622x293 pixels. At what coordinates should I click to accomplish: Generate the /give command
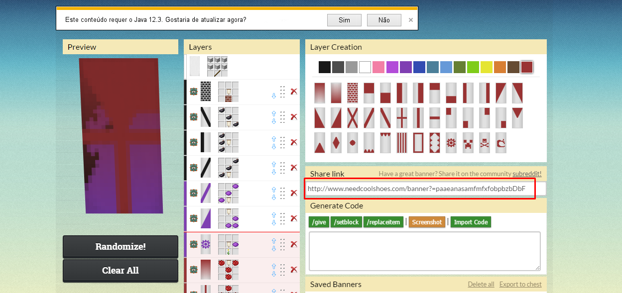coord(319,222)
